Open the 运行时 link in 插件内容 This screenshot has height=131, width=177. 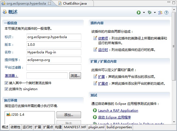pos(103,50)
